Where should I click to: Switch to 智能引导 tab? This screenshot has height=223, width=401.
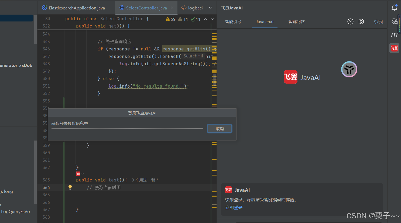(233, 22)
